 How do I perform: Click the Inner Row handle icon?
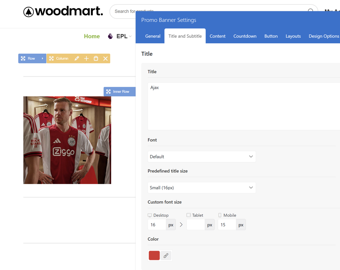(108, 92)
